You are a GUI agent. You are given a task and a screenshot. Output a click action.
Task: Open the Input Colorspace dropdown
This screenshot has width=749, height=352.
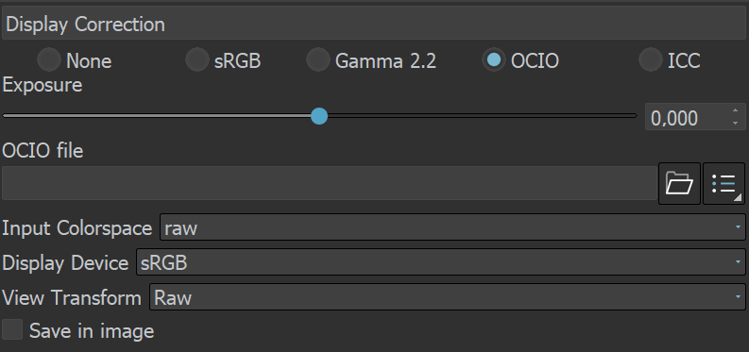(452, 227)
